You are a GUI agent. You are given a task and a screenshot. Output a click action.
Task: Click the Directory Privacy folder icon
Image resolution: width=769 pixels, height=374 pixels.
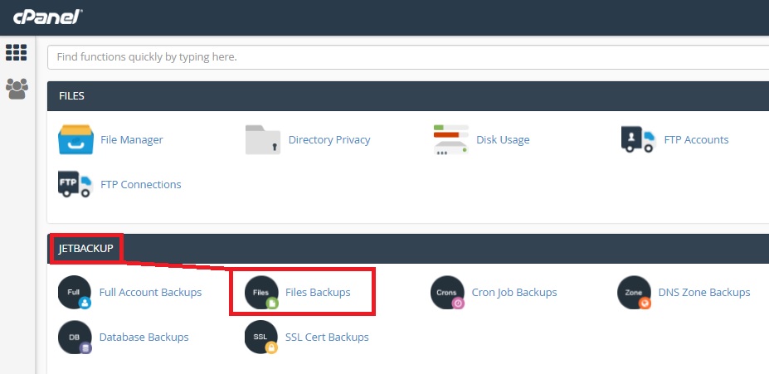point(263,139)
